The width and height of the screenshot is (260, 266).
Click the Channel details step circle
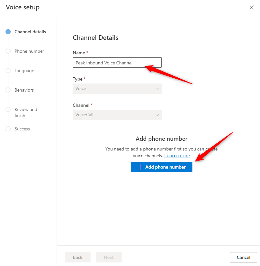pos(8,32)
